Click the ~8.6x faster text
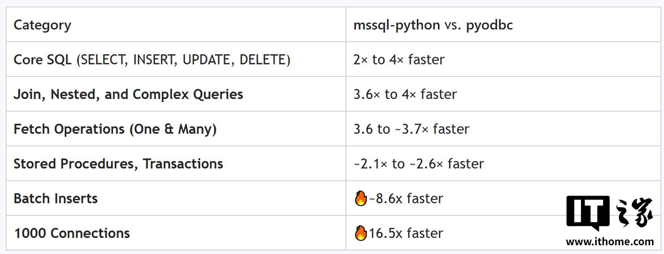This screenshot has height=254, width=664. point(406,199)
